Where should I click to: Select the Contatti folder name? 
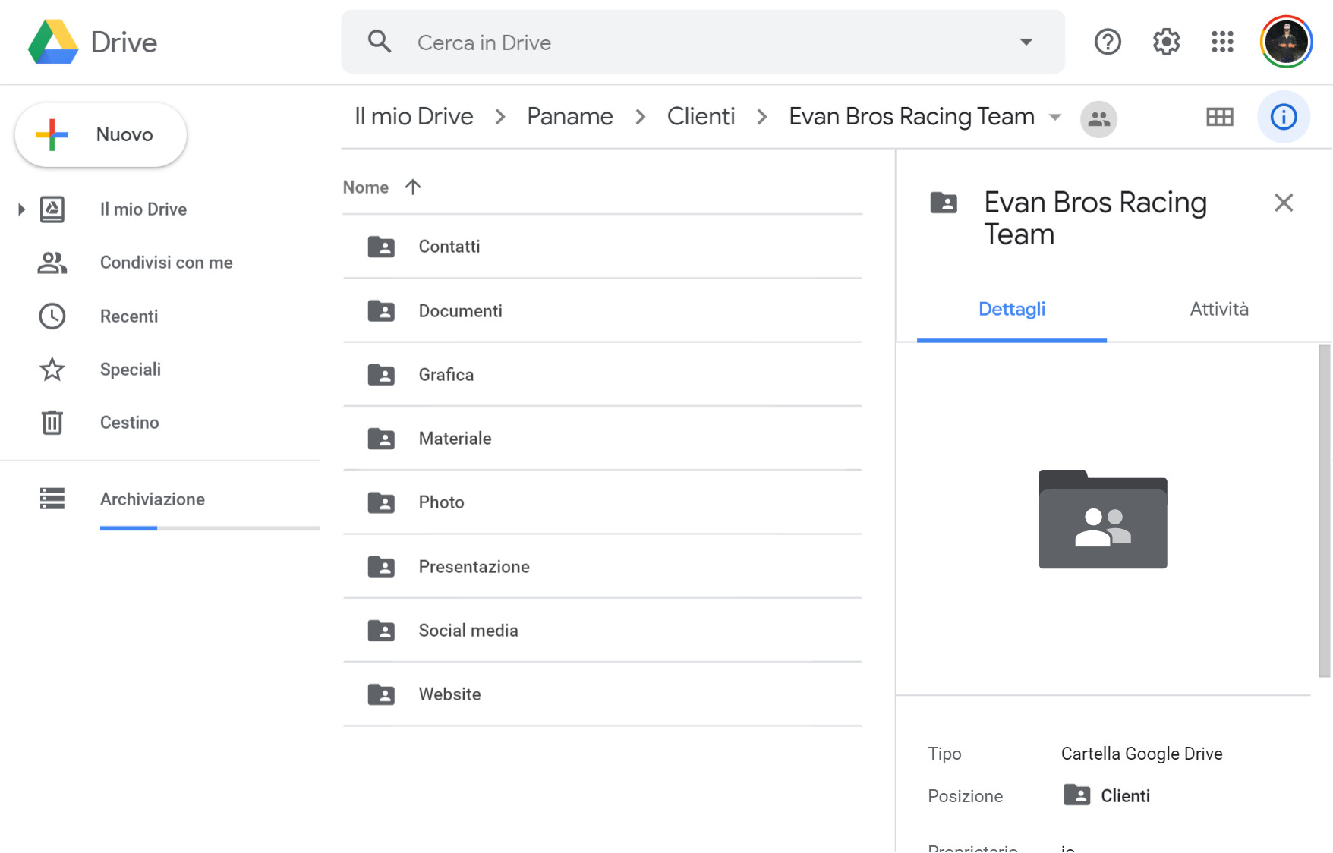pyautogui.click(x=449, y=247)
